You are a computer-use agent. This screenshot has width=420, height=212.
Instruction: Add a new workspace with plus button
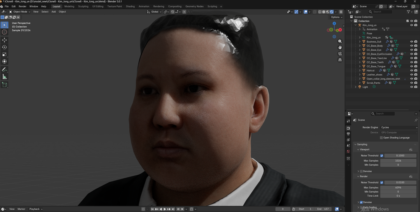pyautogui.click(x=221, y=6)
